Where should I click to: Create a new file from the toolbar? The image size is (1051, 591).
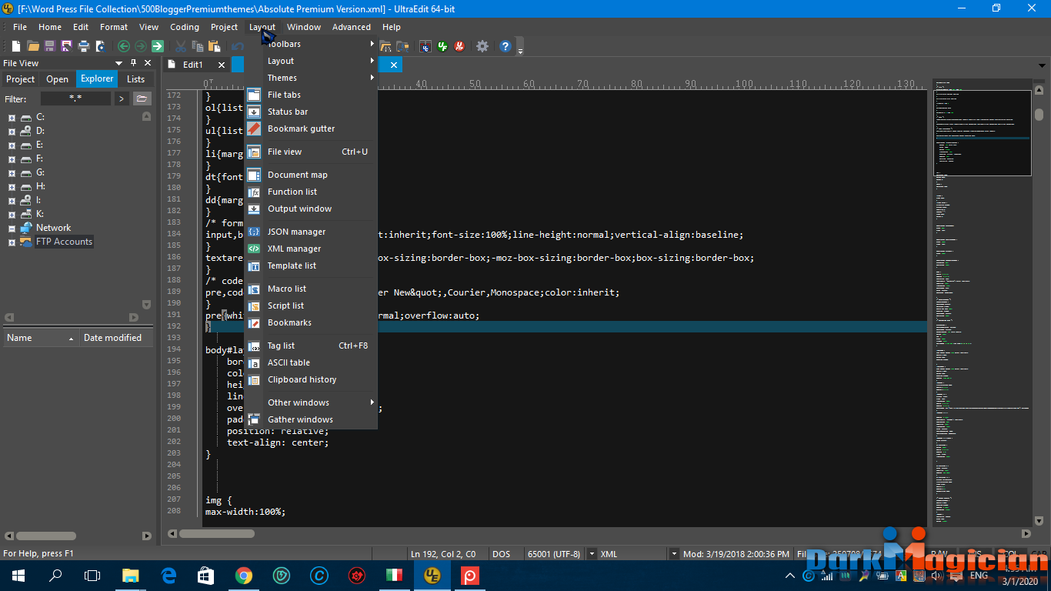point(16,46)
